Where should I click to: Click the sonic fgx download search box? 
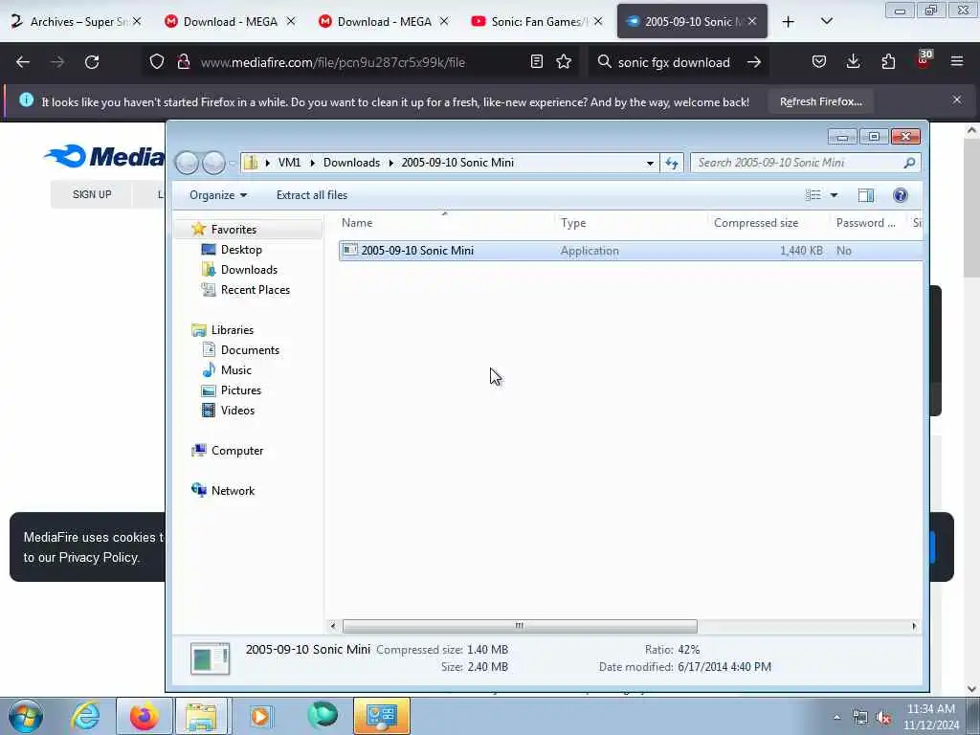tap(674, 62)
